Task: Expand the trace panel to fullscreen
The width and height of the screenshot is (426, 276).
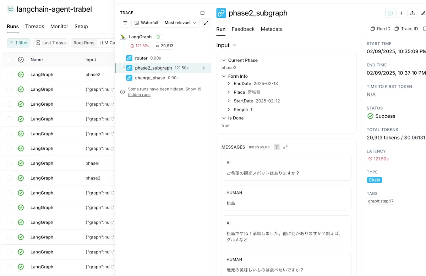Action: 206,23
